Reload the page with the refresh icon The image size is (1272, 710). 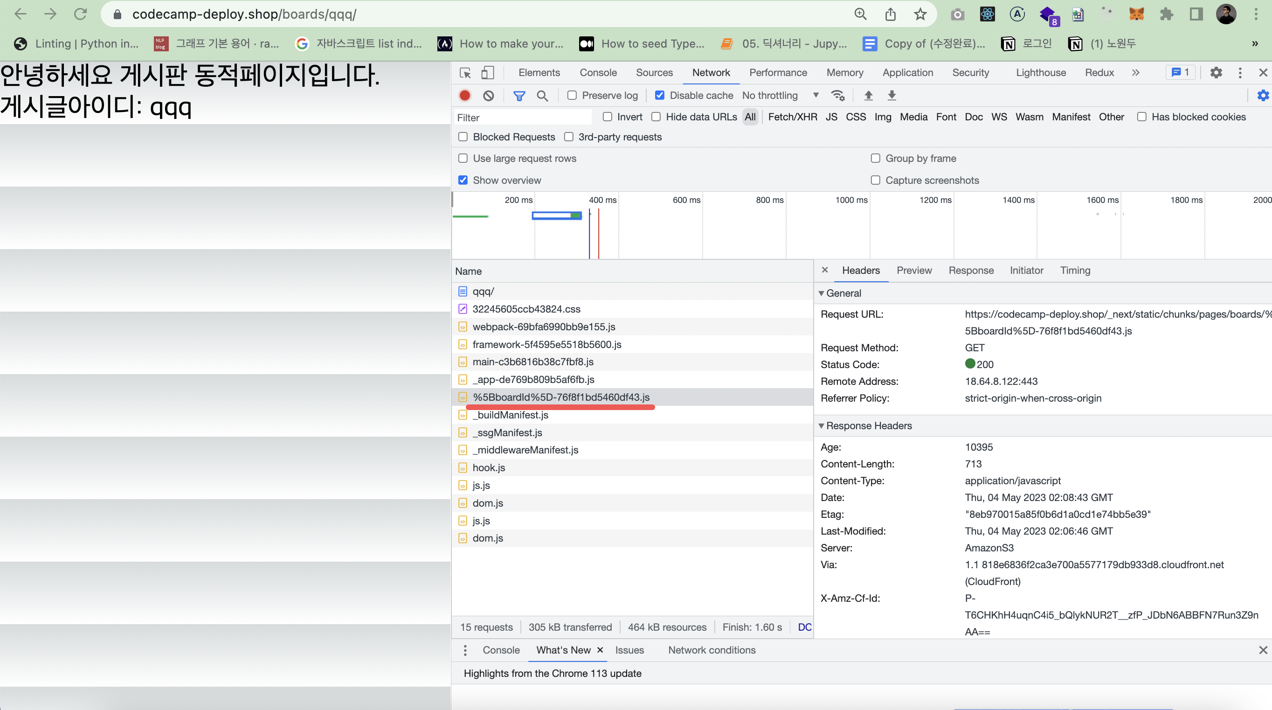click(x=81, y=14)
